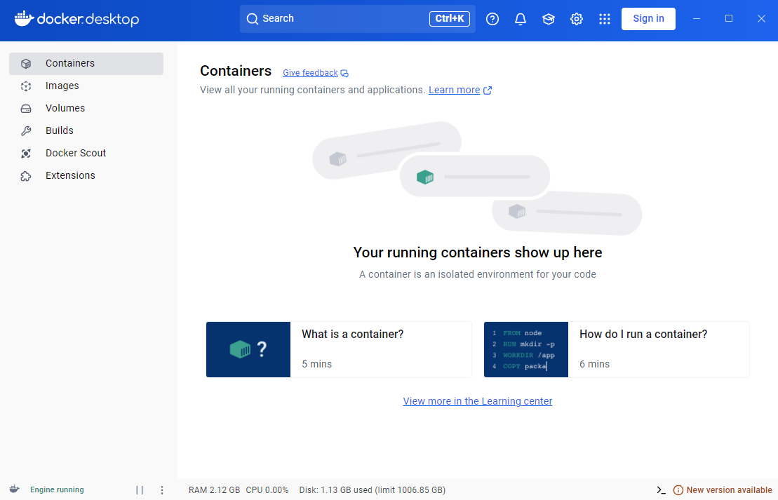Open the help question mark icon

pyautogui.click(x=492, y=19)
